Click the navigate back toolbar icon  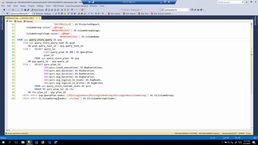[4, 10]
